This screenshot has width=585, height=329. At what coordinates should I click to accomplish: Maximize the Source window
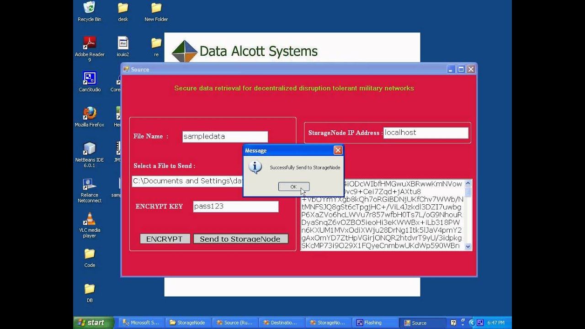461,69
